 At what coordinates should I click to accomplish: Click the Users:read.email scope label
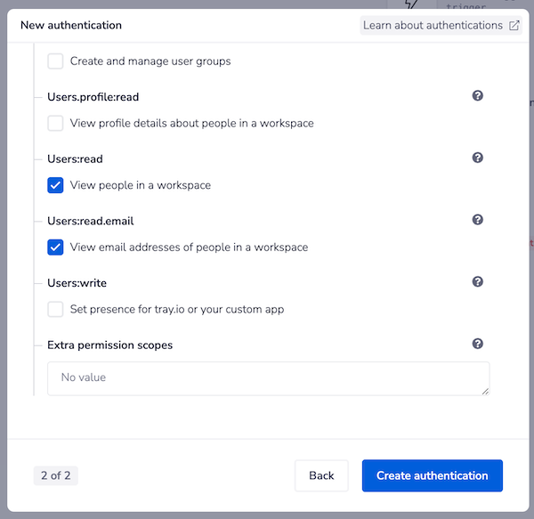click(90, 221)
